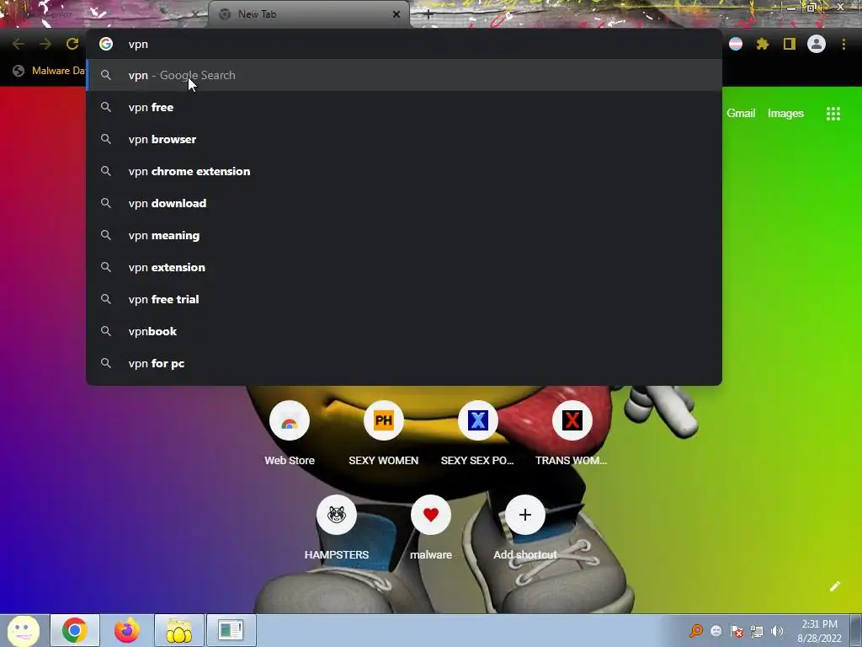Pick the 'vpn browser' suggestion

404,139
